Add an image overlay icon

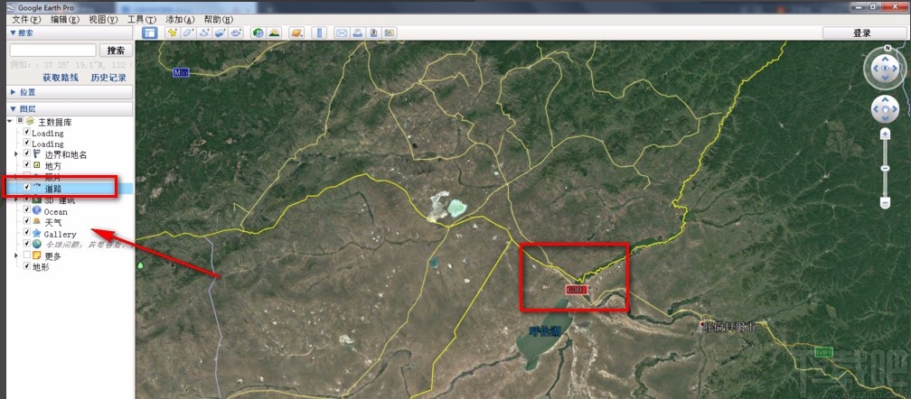coord(220,33)
